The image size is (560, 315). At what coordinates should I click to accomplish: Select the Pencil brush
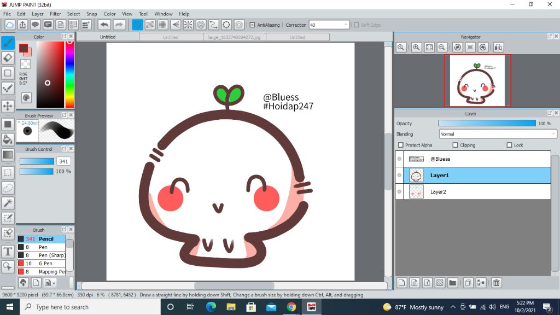42,238
